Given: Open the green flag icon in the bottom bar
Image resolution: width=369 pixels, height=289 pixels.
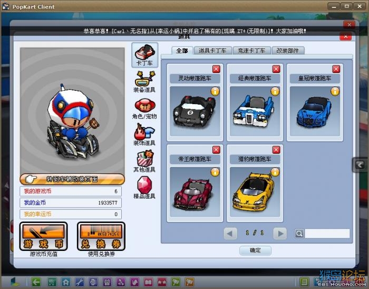Looking at the screenshot, I should (176, 282).
